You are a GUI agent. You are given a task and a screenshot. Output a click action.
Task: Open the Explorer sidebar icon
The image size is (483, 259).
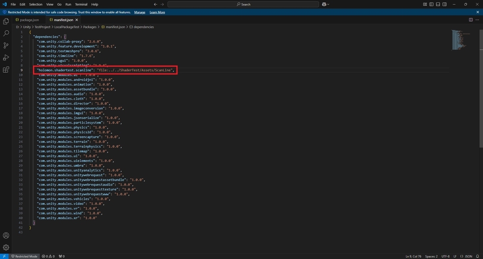pyautogui.click(x=6, y=21)
